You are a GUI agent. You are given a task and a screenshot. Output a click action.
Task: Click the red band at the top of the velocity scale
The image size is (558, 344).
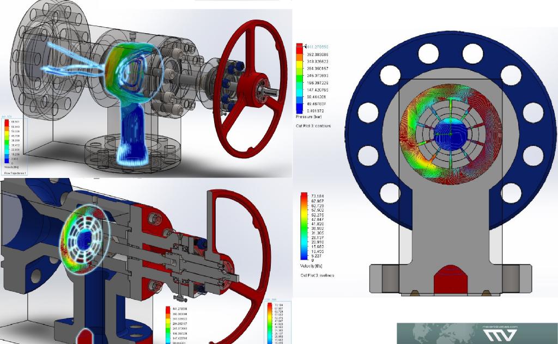pos(304,197)
